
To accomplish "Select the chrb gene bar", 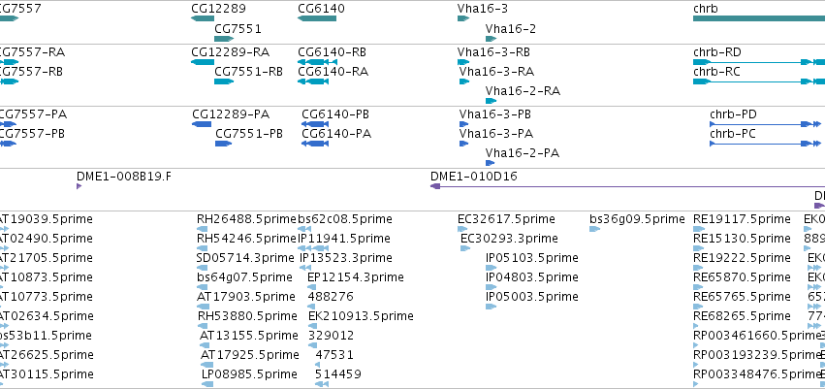I will pyautogui.click(x=759, y=18).
